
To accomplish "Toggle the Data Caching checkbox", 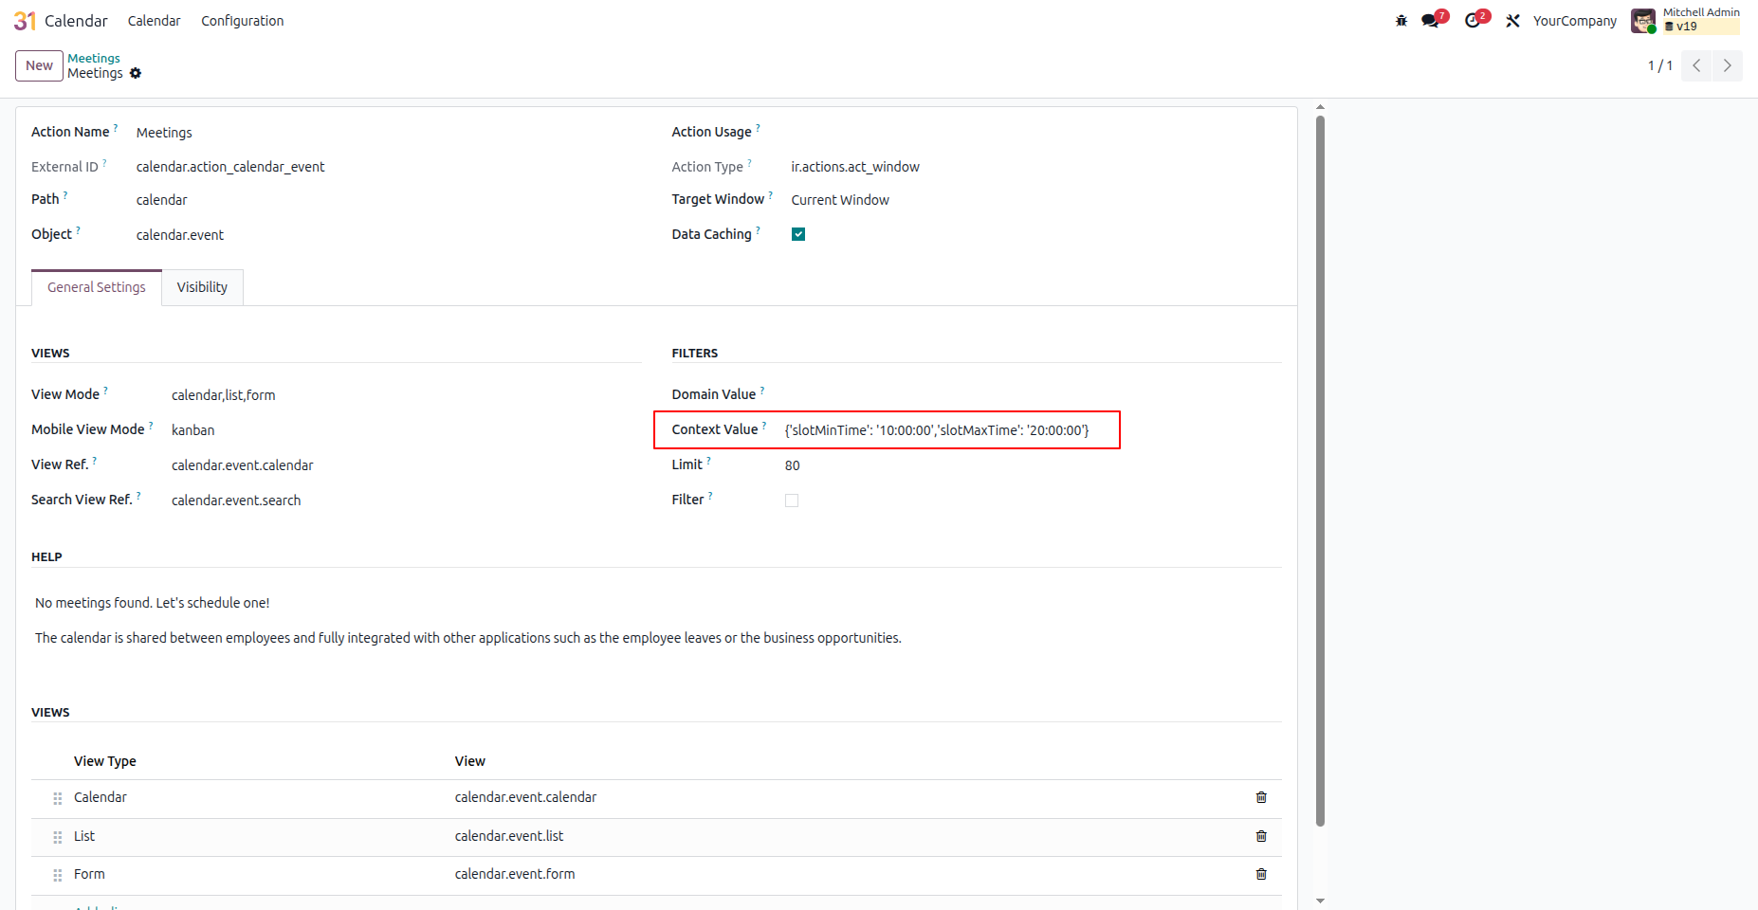I will point(798,234).
